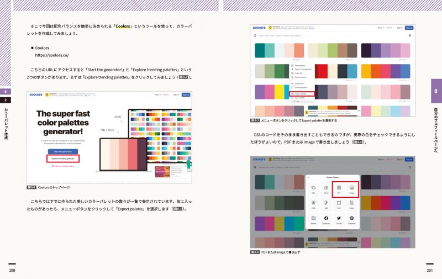Click page number 201

click(x=430, y=271)
